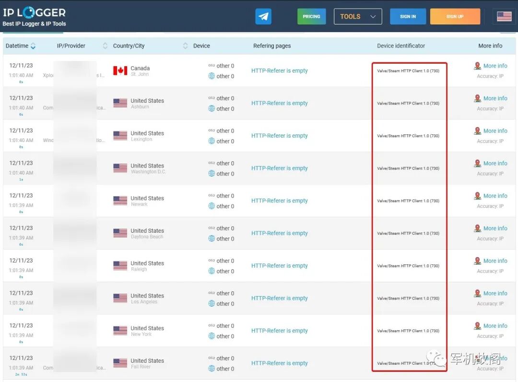Click the US flag in Ashburn row
Image resolution: width=518 pixels, height=382 pixels.
point(120,103)
